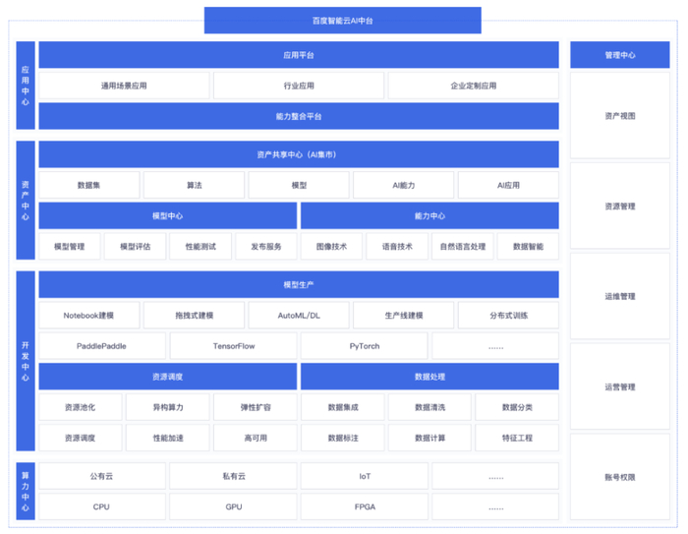Choose the PyTorch framework box

pyautogui.click(x=365, y=346)
